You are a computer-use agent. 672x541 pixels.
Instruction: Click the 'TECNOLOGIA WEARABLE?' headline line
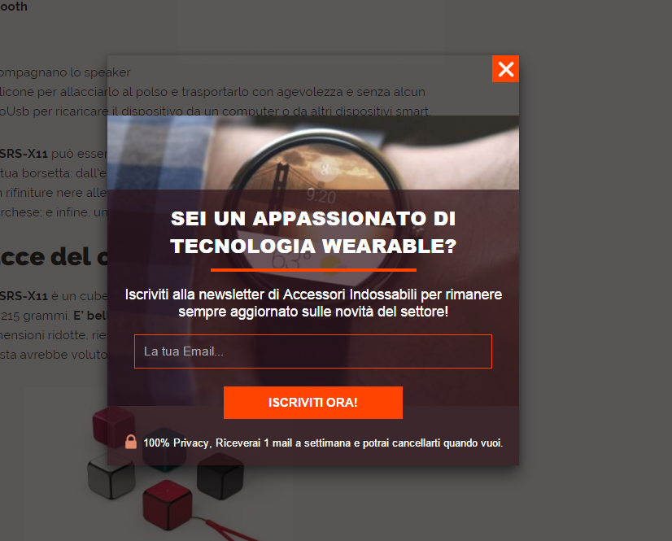[313, 246]
